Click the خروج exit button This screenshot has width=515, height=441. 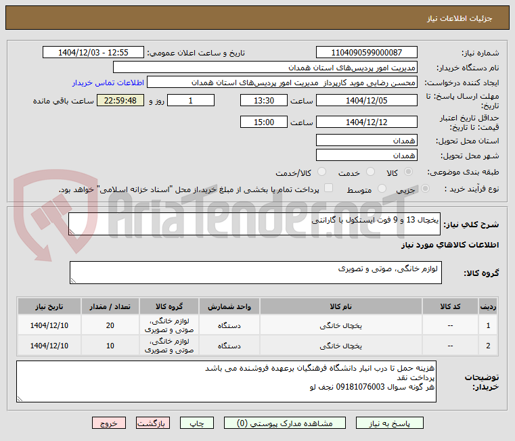(109, 423)
